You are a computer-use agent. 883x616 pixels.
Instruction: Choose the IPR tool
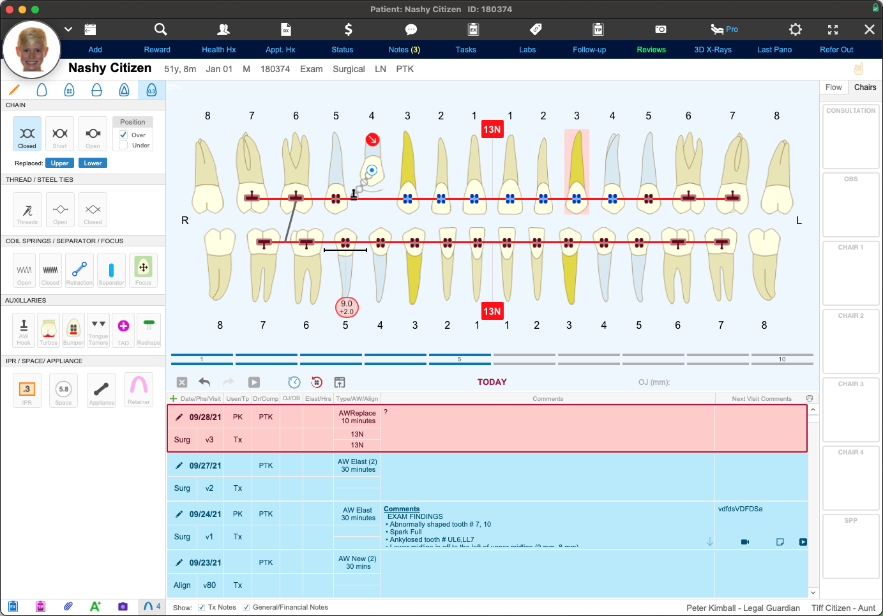27,390
